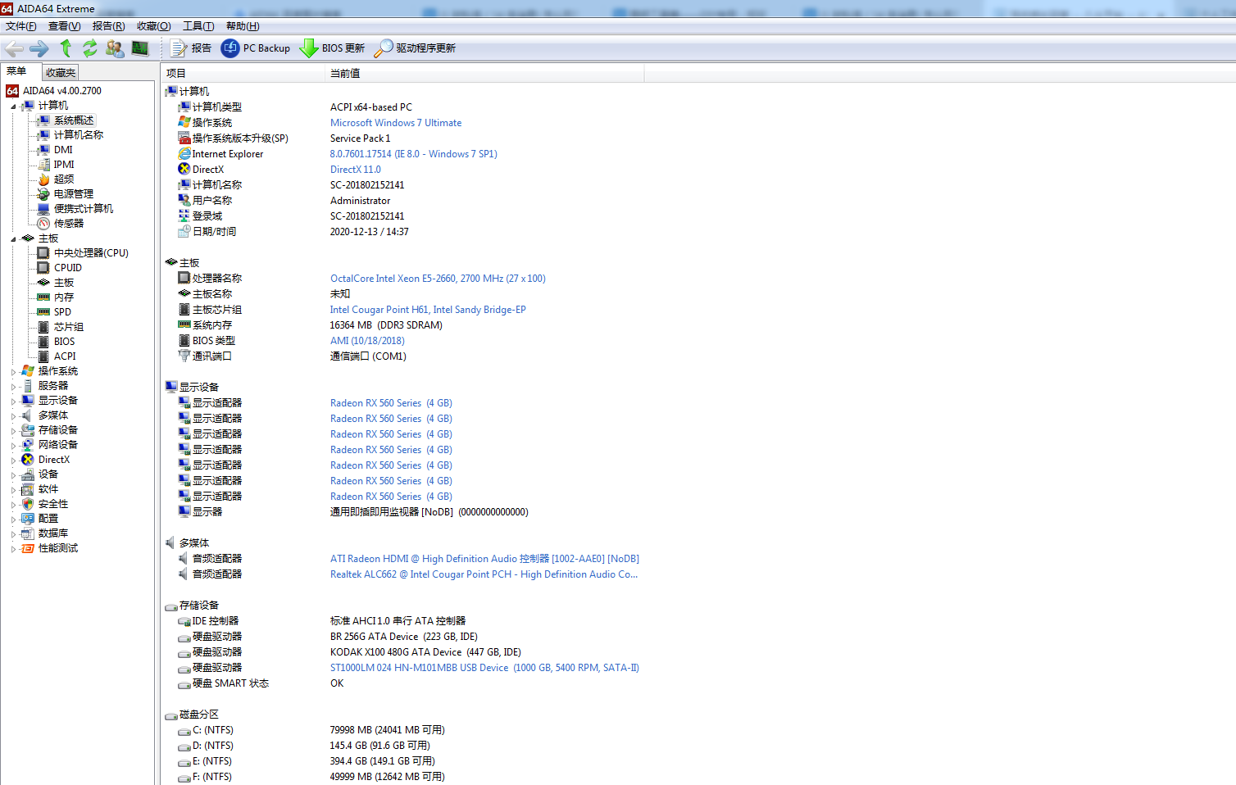This screenshot has width=1236, height=785.
Task: Select 服务器 in the tree
Action: pos(53,386)
